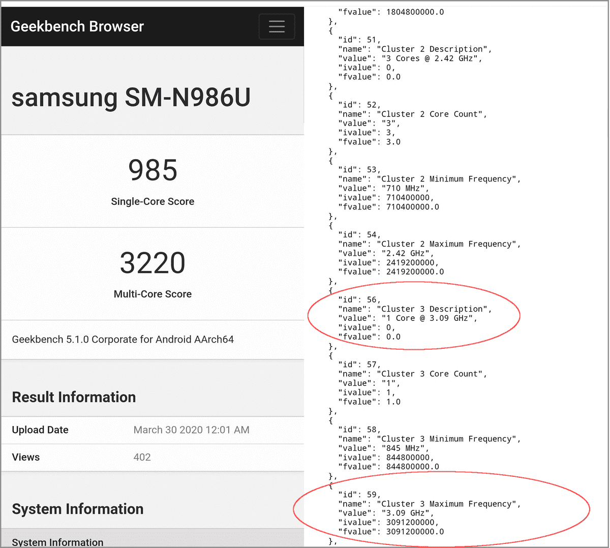Click the "id": 51 line

359,40
